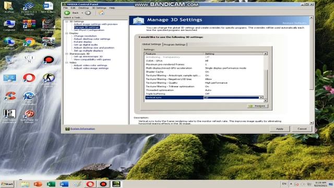Image resolution: width=334 pixels, height=188 pixels.
Task: Click the Apply button
Action: coord(280,129)
